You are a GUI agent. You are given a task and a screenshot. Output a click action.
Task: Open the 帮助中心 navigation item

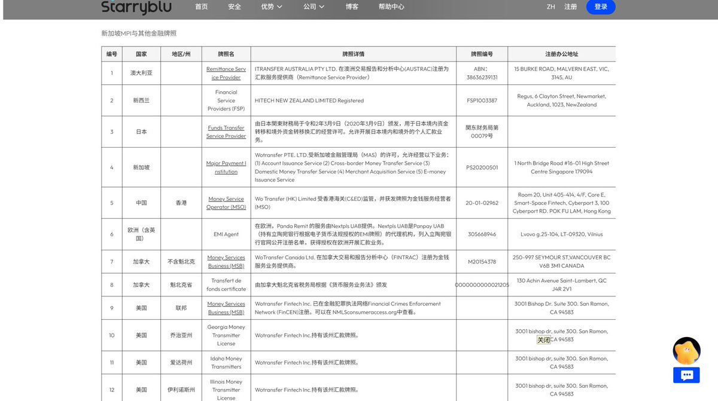coord(391,7)
